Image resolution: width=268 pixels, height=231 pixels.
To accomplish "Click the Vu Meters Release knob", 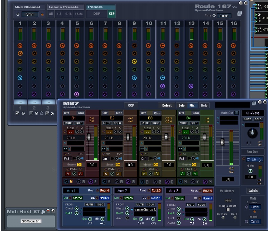I will point(223,217).
